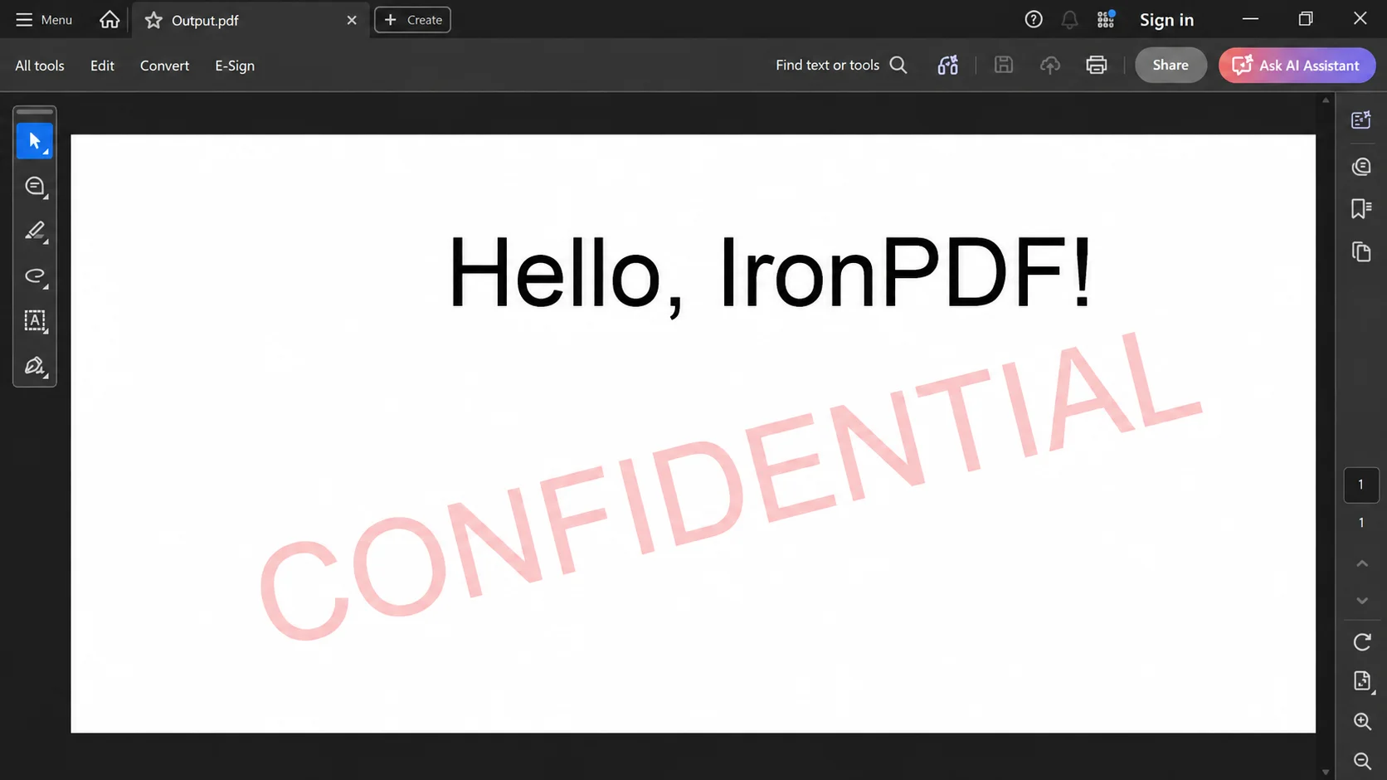Share the document
The width and height of the screenshot is (1387, 780).
point(1170,65)
